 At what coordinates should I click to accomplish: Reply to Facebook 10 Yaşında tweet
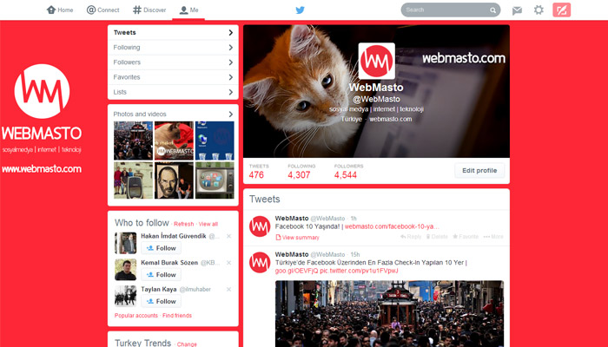411,237
